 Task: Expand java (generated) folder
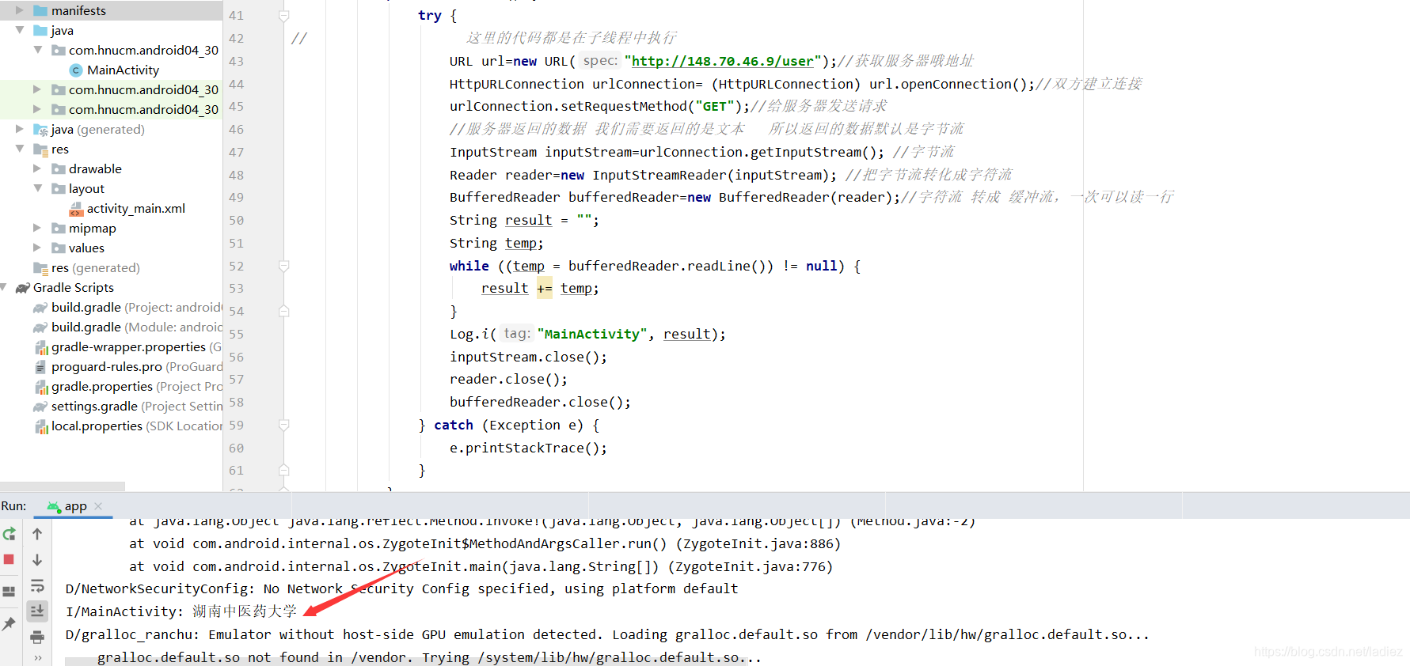click(x=20, y=129)
